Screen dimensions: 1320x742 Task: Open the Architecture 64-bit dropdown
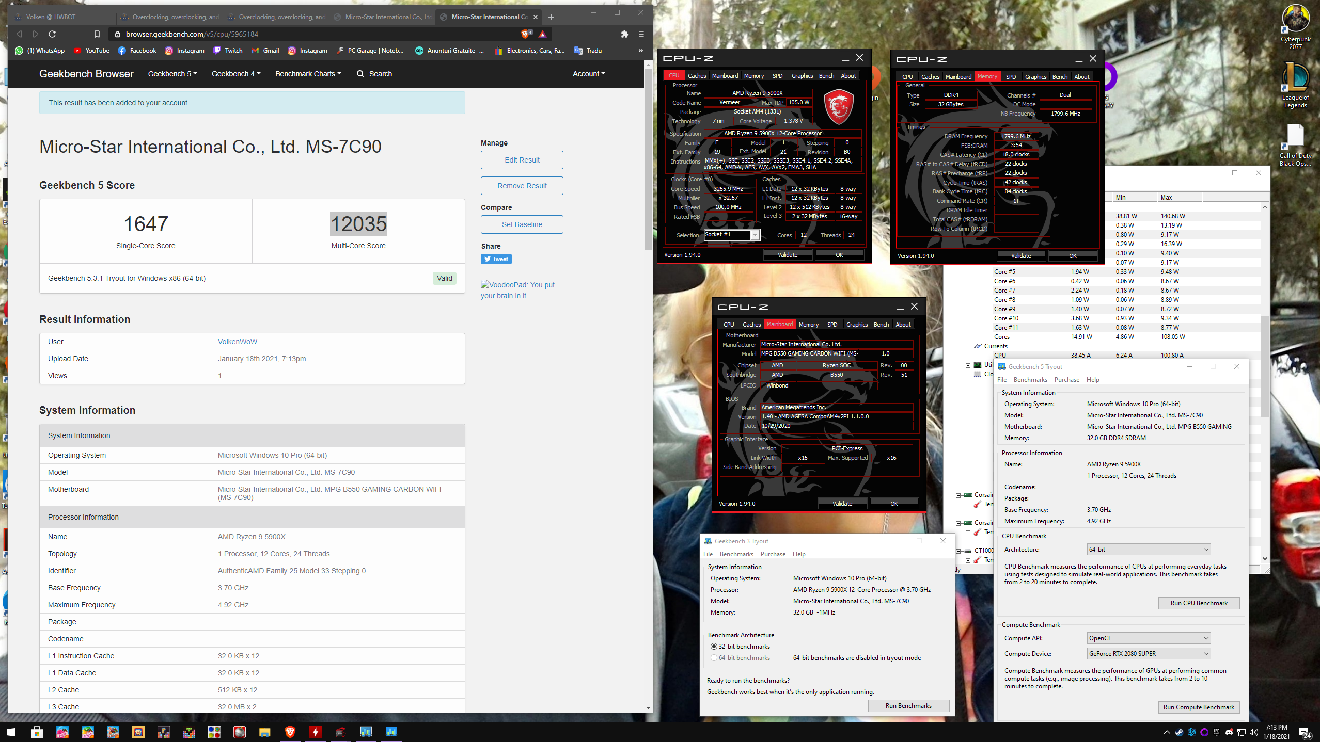(x=1148, y=550)
